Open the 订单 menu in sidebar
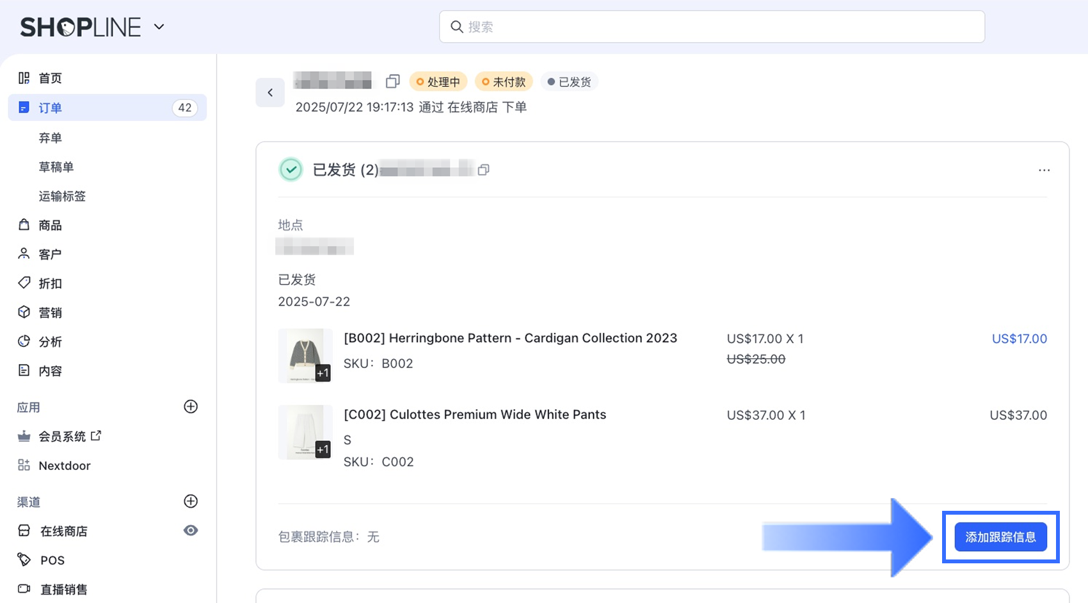 coord(51,108)
